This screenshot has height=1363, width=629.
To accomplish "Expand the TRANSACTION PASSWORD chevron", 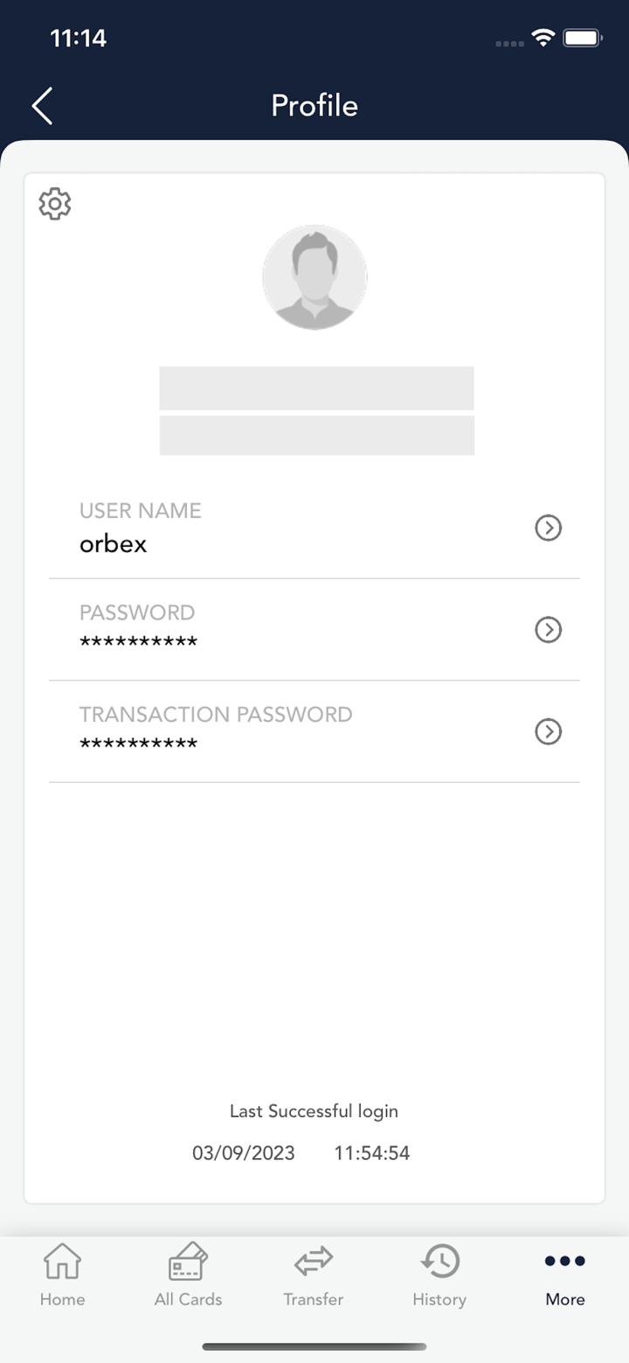I will (548, 732).
